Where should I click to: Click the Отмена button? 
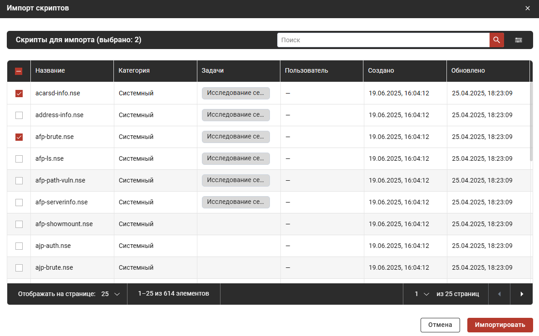(440, 325)
